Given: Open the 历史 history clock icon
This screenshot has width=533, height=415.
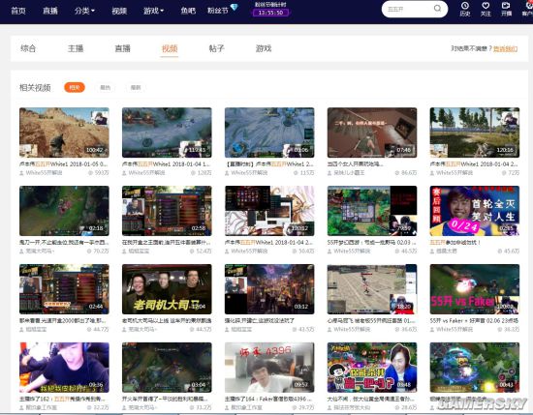Looking at the screenshot, I should pyautogui.click(x=464, y=6).
